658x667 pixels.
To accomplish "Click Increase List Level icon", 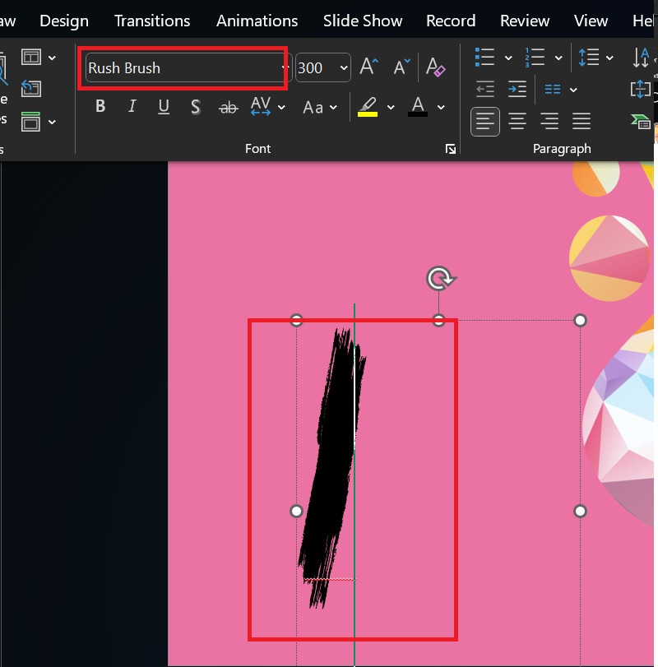I will [517, 90].
